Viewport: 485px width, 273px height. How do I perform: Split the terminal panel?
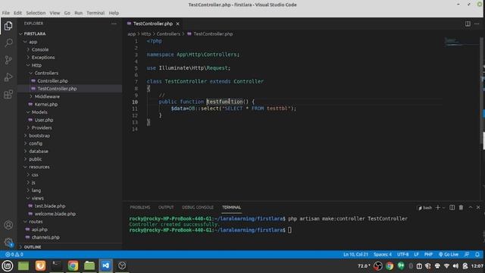pos(452,207)
